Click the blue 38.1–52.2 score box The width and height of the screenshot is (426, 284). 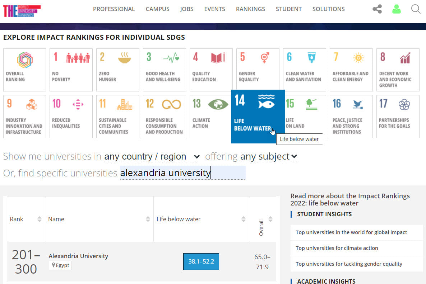[x=201, y=261]
